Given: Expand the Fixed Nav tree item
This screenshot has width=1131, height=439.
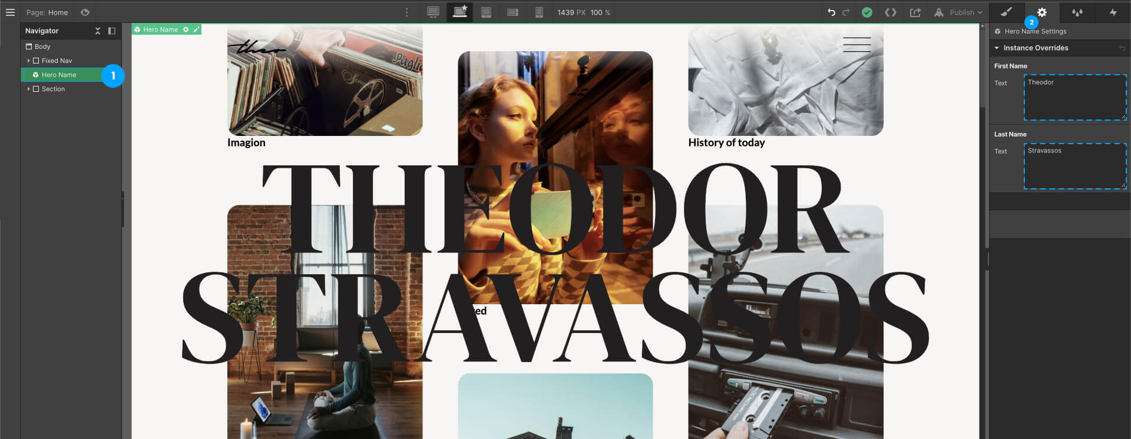Looking at the screenshot, I should 28,61.
